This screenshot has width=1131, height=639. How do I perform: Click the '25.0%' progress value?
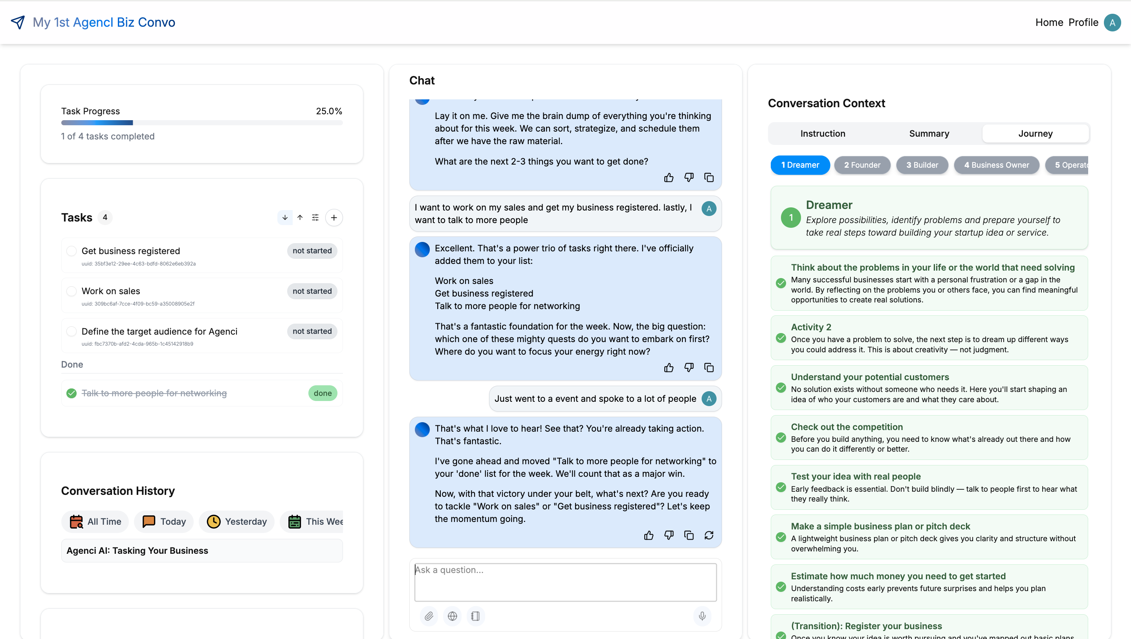(329, 111)
